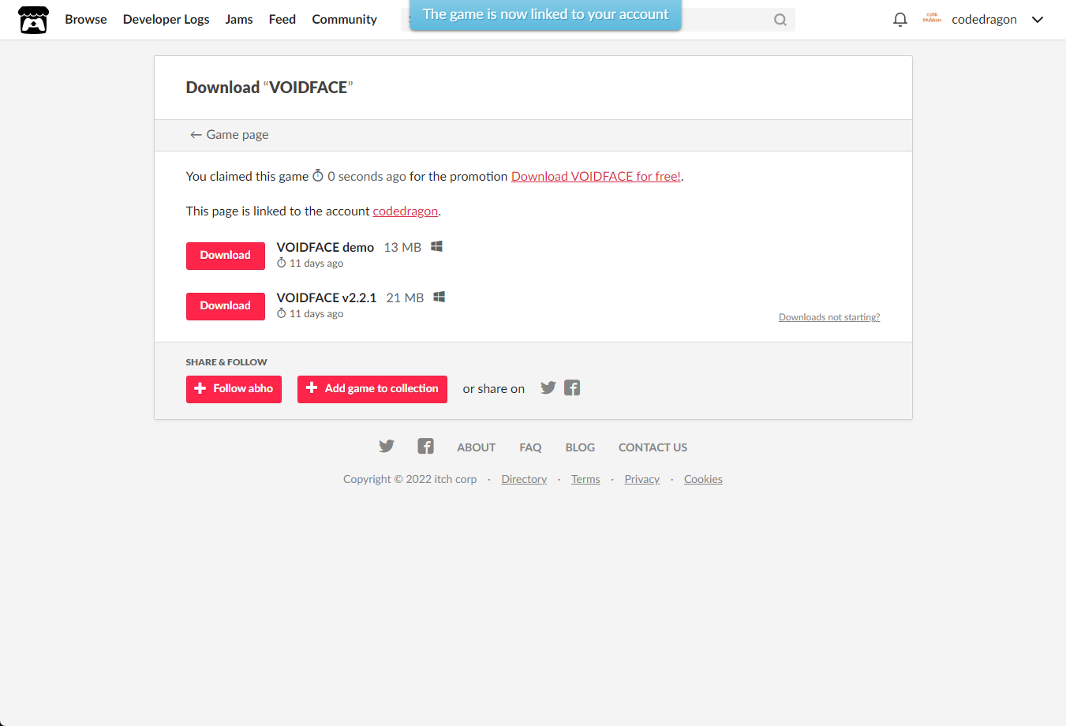The height and width of the screenshot is (726, 1066).
Task: Open footer Twitter icon
Action: (x=387, y=447)
